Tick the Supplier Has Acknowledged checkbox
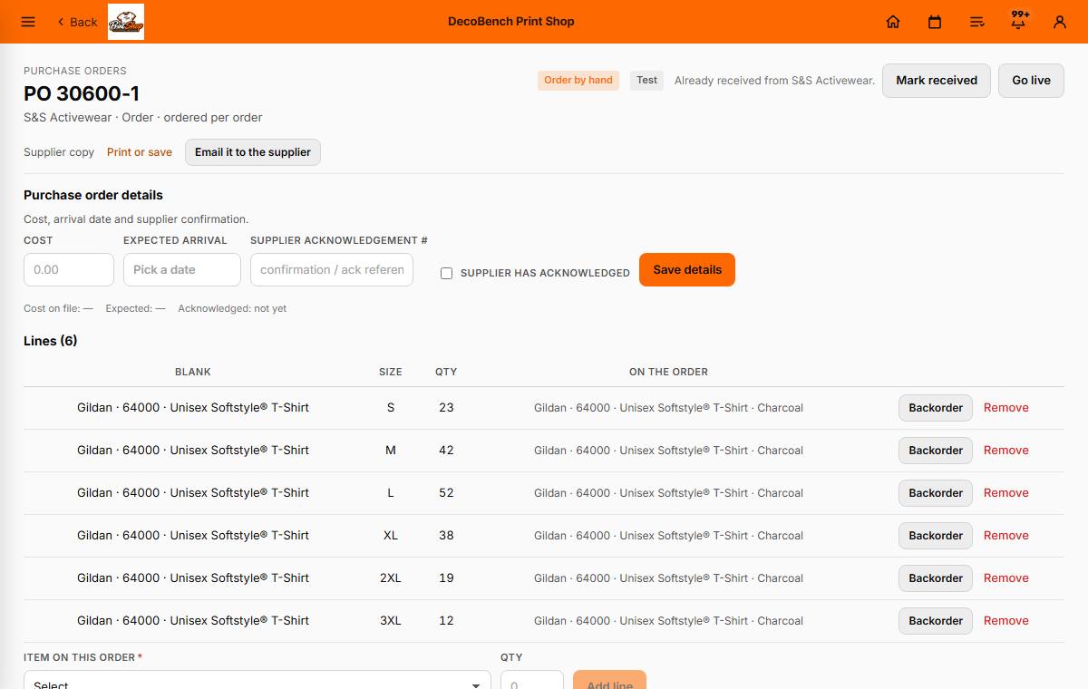The width and height of the screenshot is (1088, 689). [x=446, y=273]
